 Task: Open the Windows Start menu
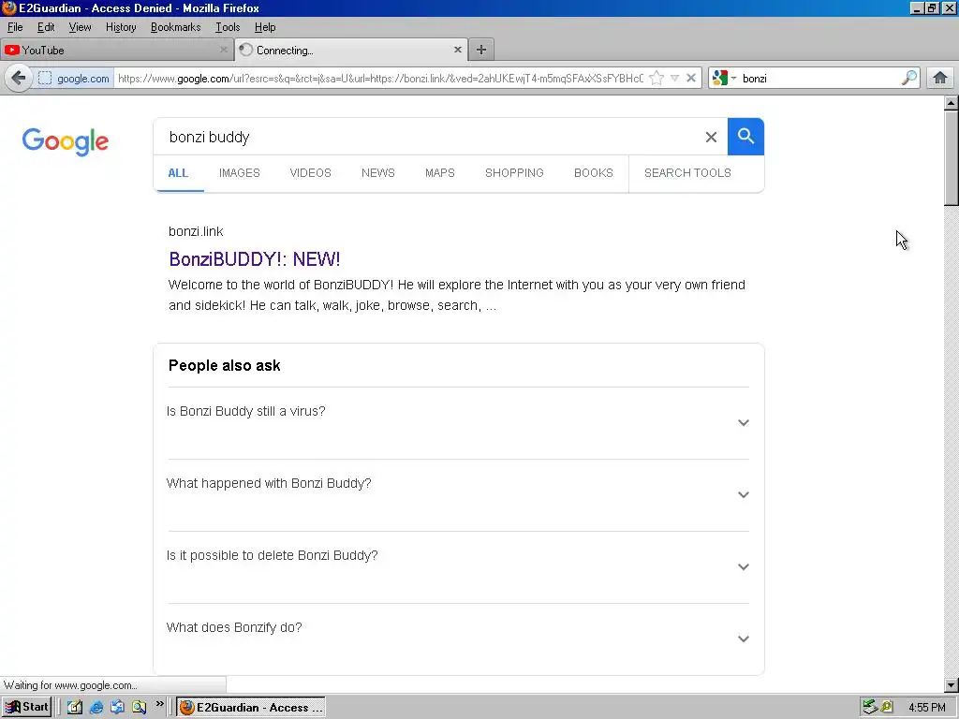[27, 708]
